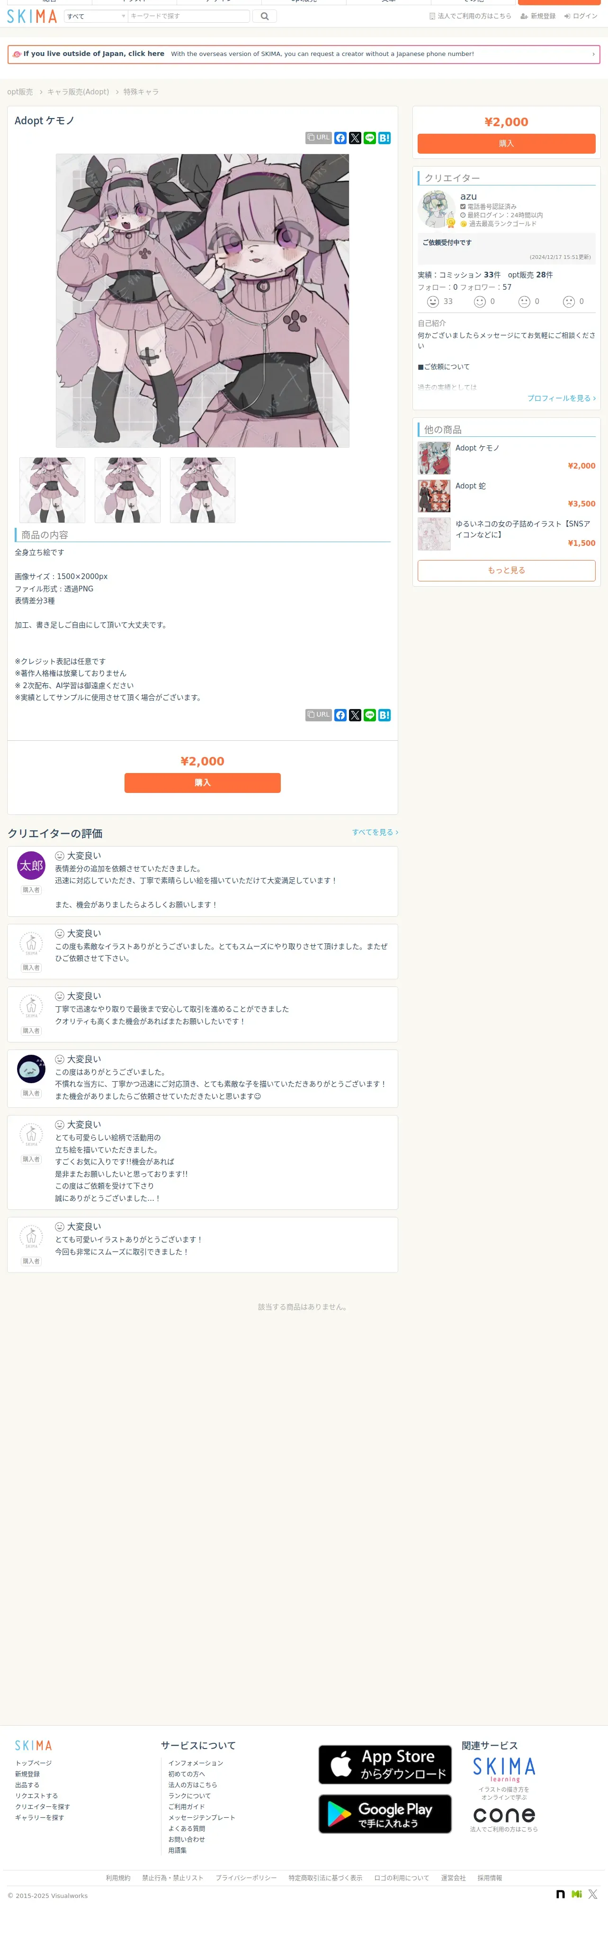Open よくある質問 footer link
The image size is (608, 1934).
tap(187, 1829)
